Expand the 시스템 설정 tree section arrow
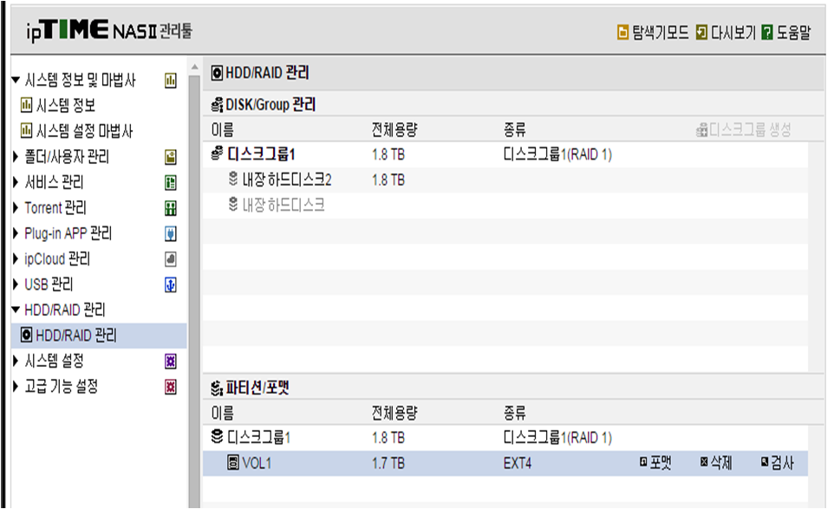 16,361
